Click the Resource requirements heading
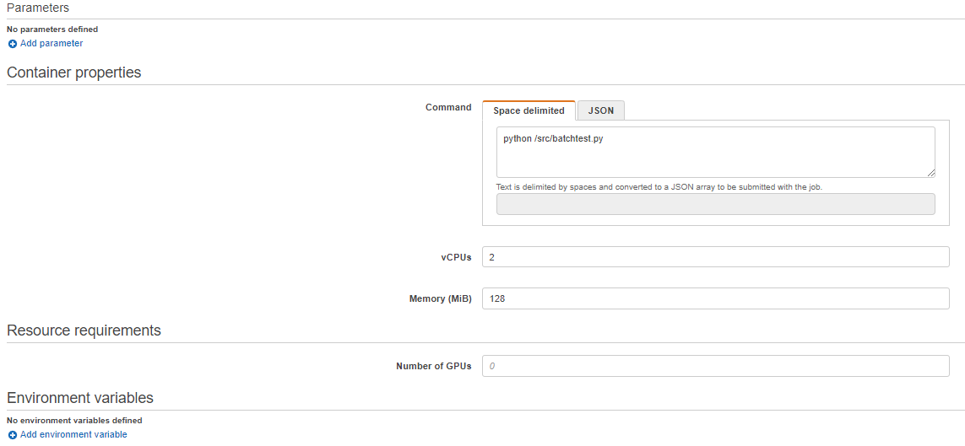This screenshot has height=446, width=965. pos(84,330)
